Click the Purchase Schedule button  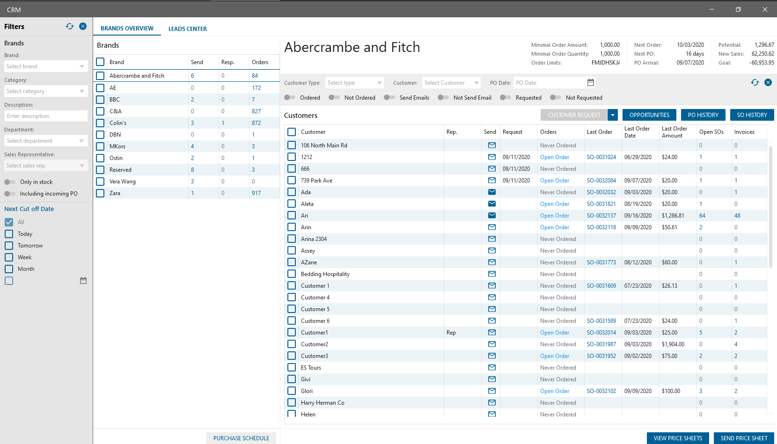pos(241,438)
